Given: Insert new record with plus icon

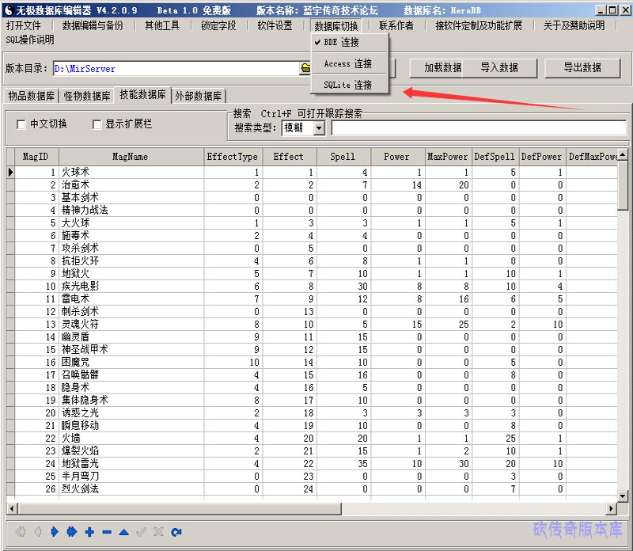Looking at the screenshot, I should 89,532.
